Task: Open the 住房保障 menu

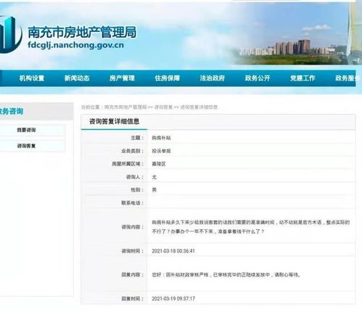Action: click(167, 78)
